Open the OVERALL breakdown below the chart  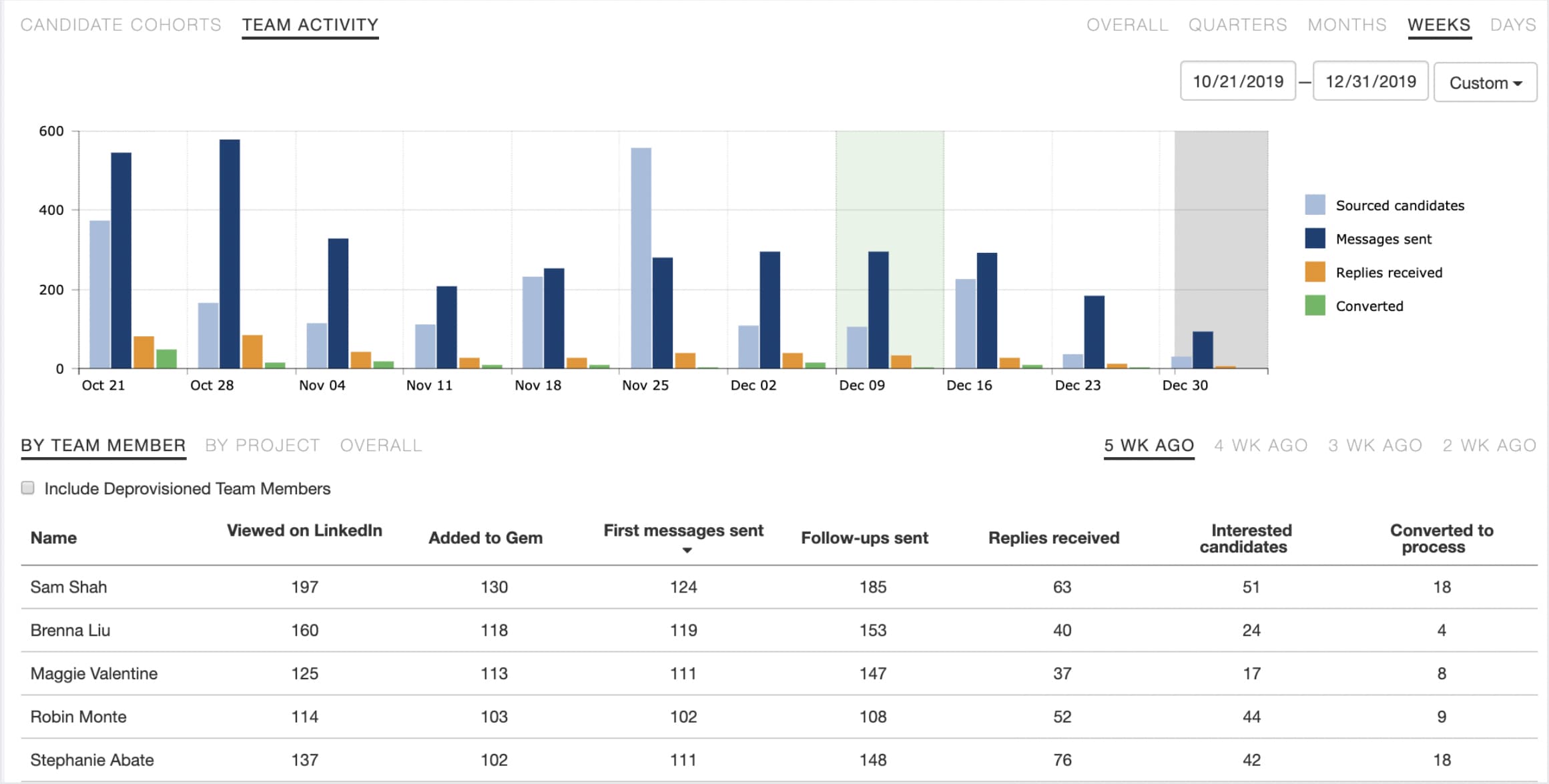(x=381, y=445)
